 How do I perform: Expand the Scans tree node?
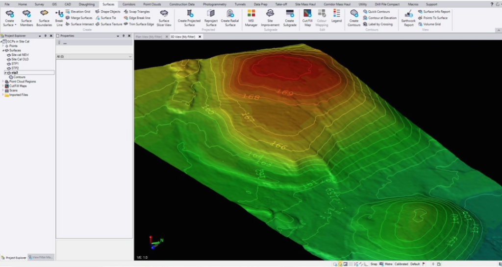click(x=3, y=90)
